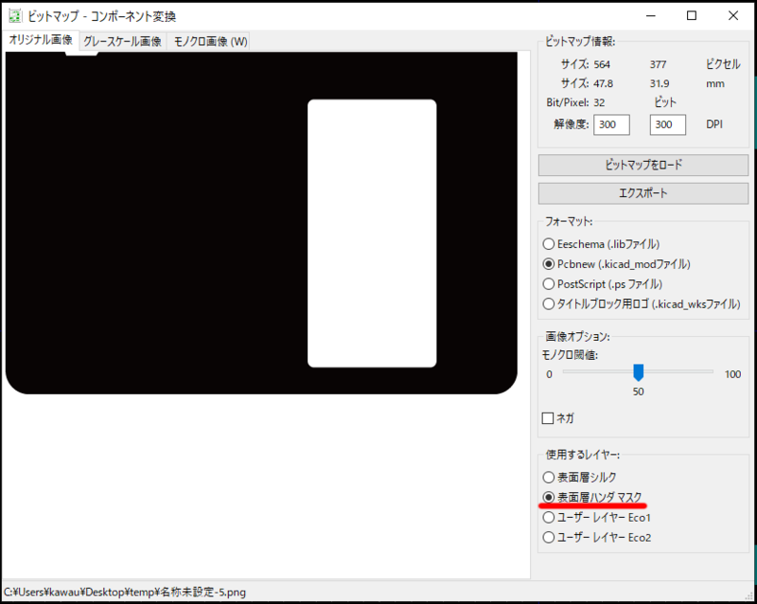Click the ビットマップをロード button
Viewport: 757px width, 604px height.
click(643, 166)
